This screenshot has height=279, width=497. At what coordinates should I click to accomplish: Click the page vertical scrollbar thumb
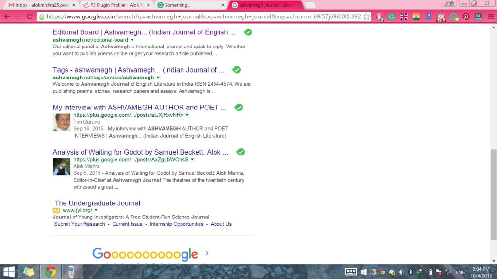(494, 195)
